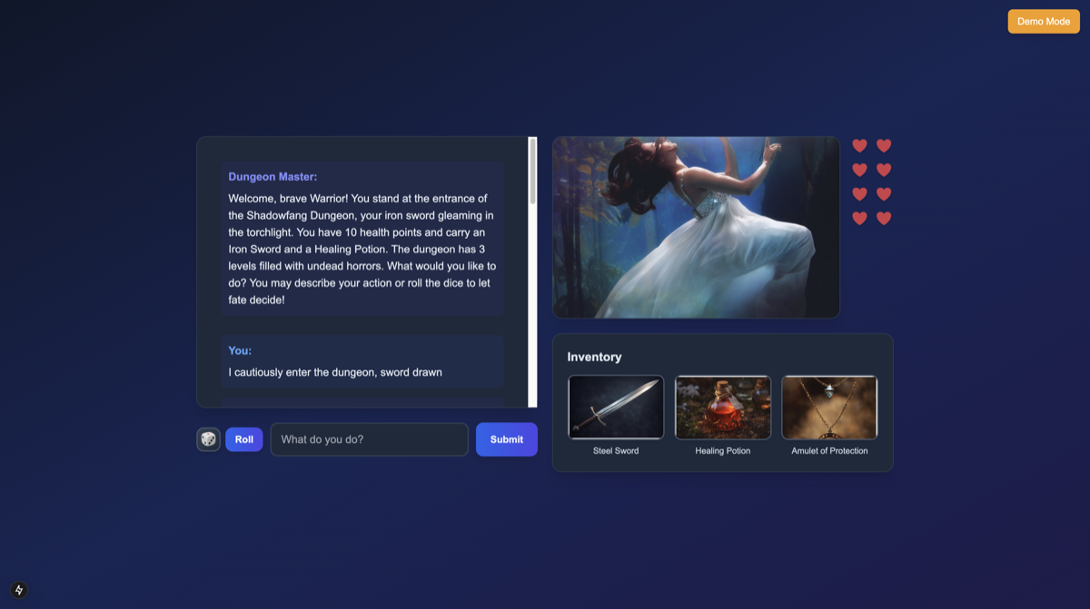The width and height of the screenshot is (1090, 609).
Task: Click the "Dungeon Master:" speaker label
Action: pos(272,177)
